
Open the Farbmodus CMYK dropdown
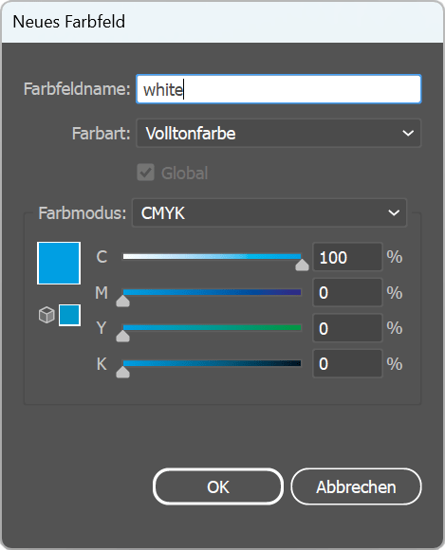click(269, 213)
